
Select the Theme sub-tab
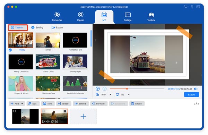[18, 27]
